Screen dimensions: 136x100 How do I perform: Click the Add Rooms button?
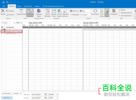[x=7, y=98]
